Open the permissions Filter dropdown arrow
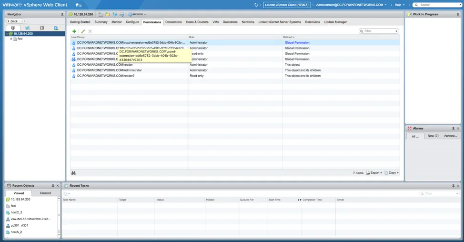The width and height of the screenshot is (464, 242). 396,31
